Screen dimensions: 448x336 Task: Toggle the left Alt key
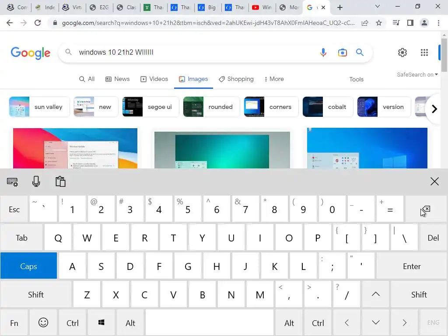tap(130, 323)
